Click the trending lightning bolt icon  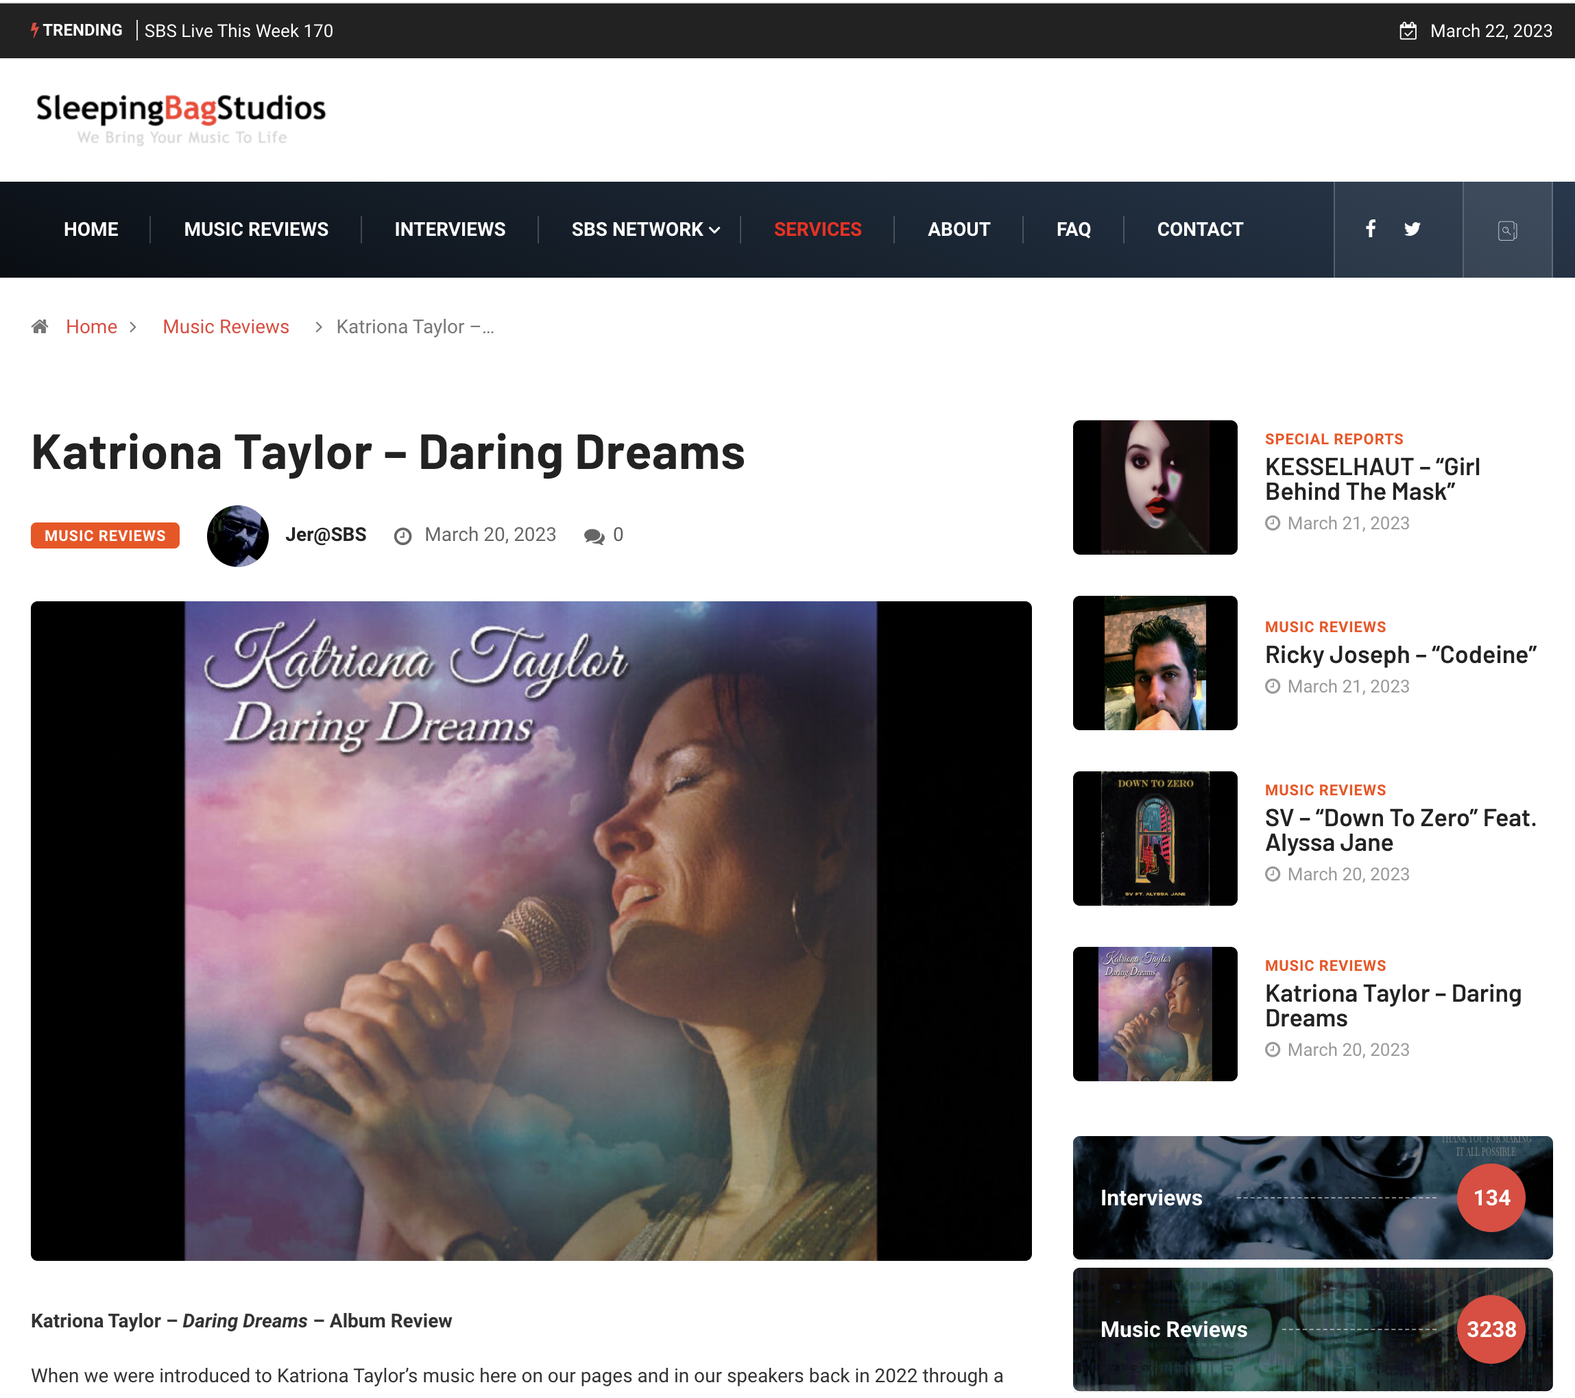35,30
